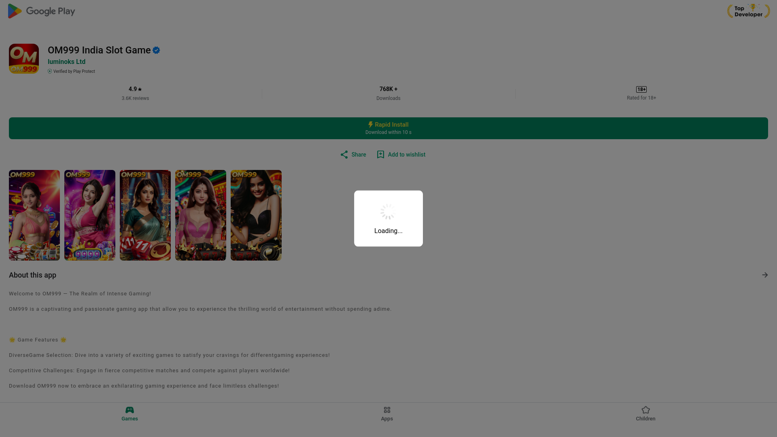Screen dimensions: 777x437
Task: Click the blue verified checkmark badge
Action: click(156, 50)
